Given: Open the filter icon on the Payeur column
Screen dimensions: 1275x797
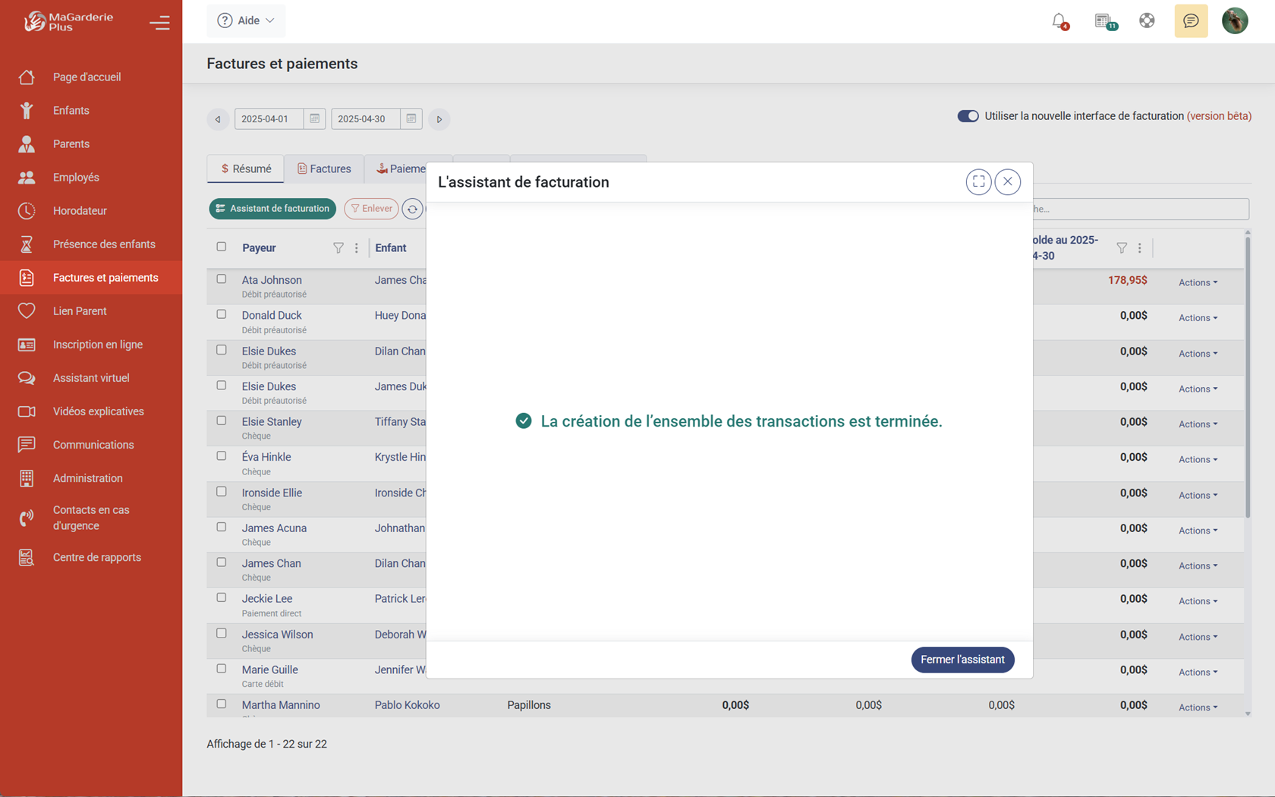Looking at the screenshot, I should [x=338, y=247].
